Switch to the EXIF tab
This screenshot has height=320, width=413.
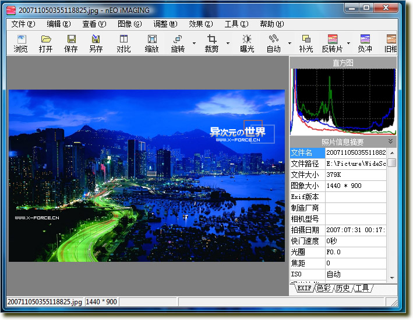tap(304, 288)
